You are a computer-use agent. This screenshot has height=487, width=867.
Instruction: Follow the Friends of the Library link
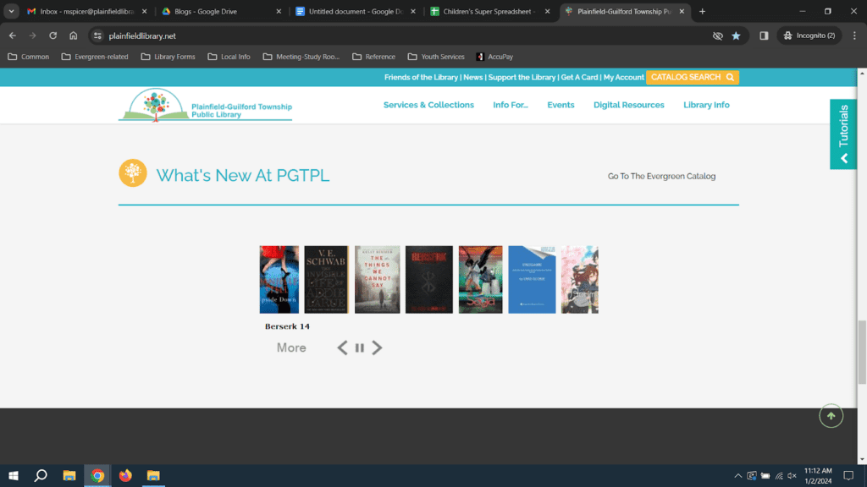tap(421, 77)
